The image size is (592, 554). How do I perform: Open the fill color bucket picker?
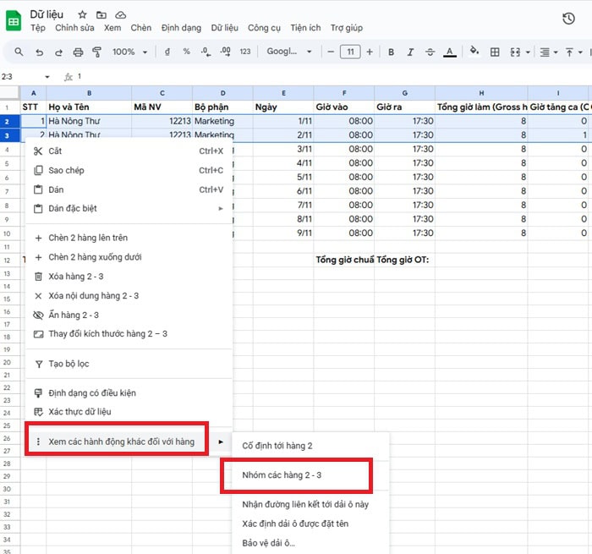pos(474,52)
